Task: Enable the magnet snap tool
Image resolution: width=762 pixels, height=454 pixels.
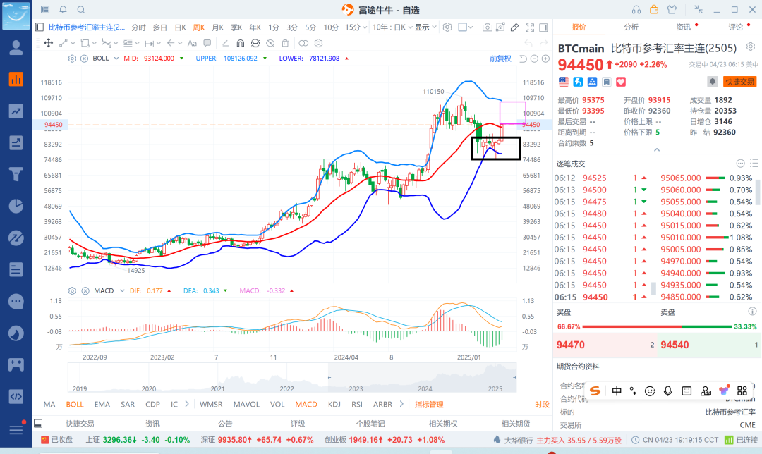Action: (240, 43)
